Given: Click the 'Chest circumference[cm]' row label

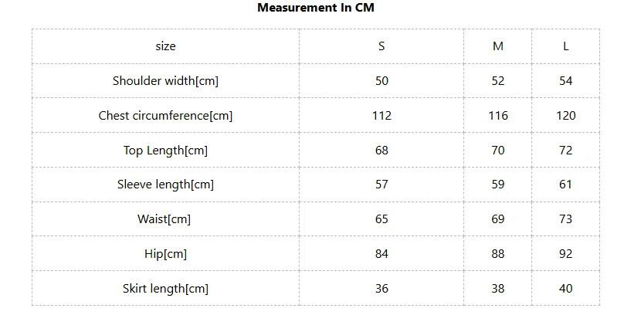Looking at the screenshot, I should (165, 116).
